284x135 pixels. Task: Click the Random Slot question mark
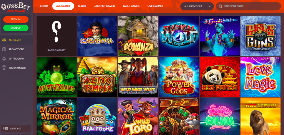[x=56, y=31]
